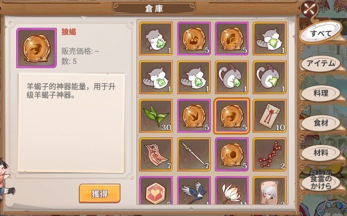The height and width of the screenshot is (216, 347).
Task: Switch to the アイテム tab
Action: pos(321,63)
